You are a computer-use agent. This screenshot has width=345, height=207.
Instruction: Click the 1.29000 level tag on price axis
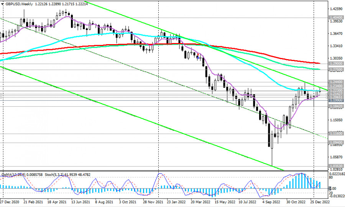point(336,63)
